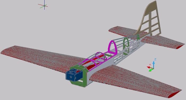Click the crosshair origin marker at top left

[44, 6]
